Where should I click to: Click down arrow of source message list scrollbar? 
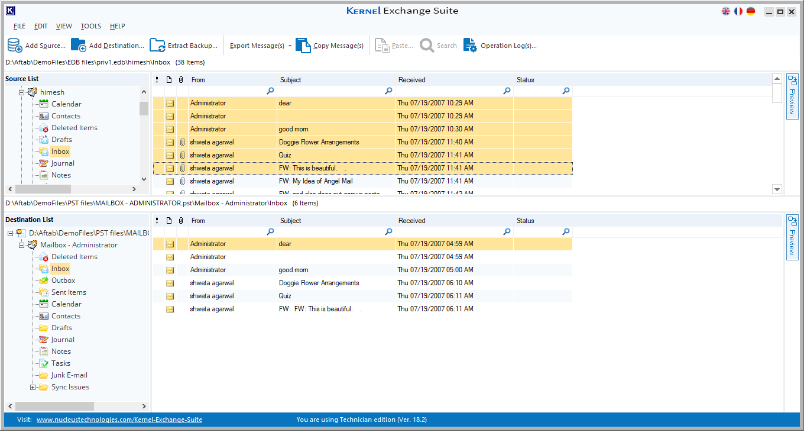point(777,189)
